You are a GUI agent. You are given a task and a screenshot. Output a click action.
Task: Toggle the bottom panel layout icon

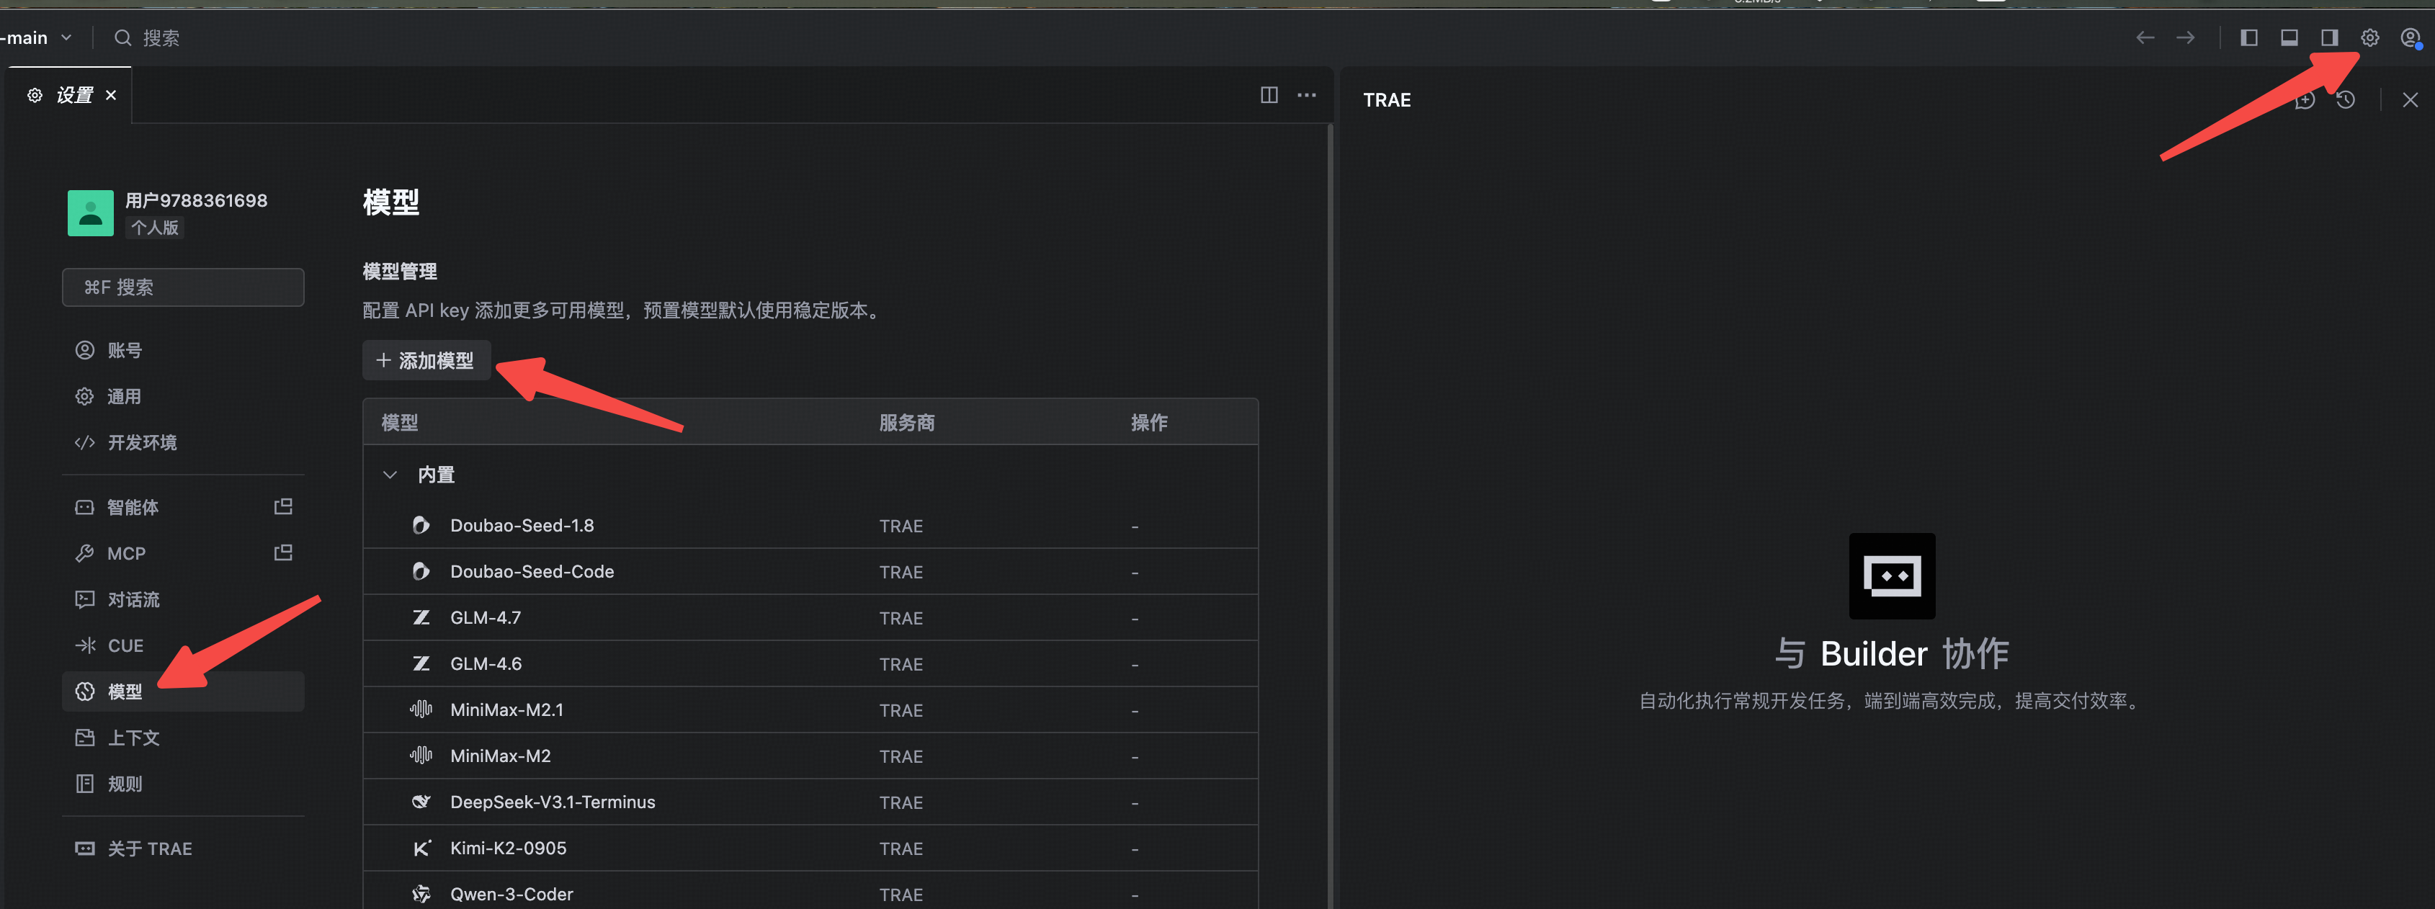click(x=2289, y=37)
